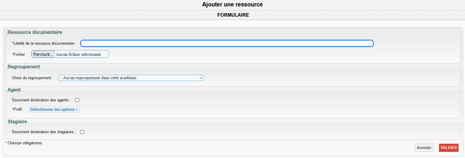Click the 'Document destination des stagiaires' label
Image resolution: width=465 pixels, height=158 pixels.
(44, 132)
